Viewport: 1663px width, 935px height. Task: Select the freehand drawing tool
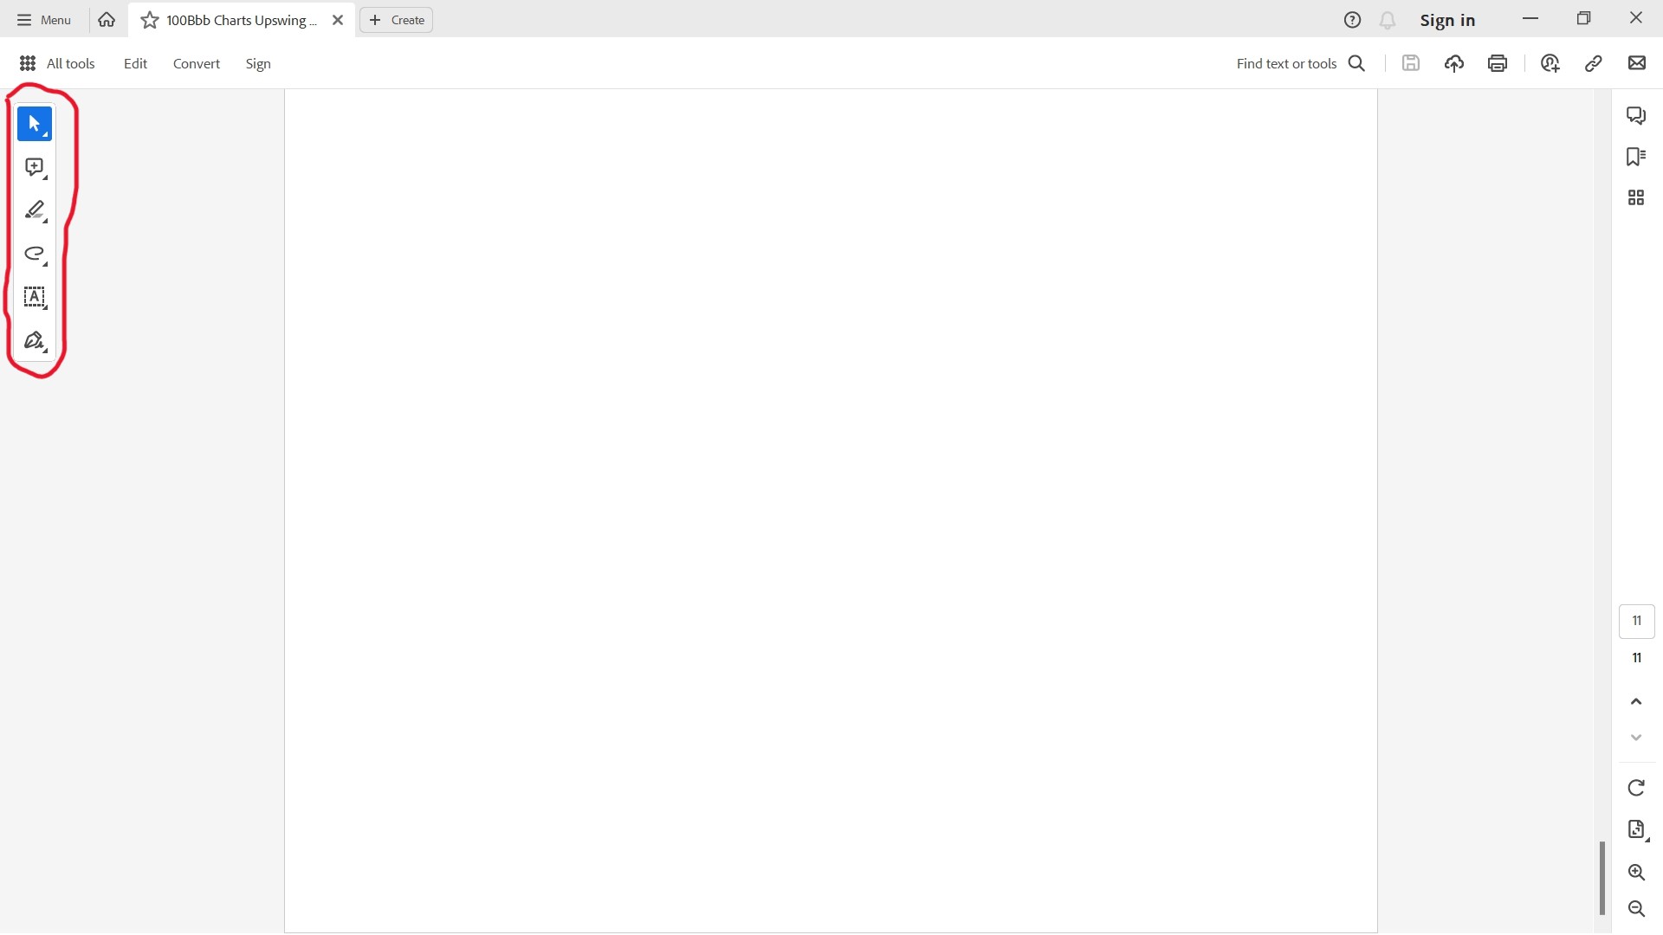point(35,254)
